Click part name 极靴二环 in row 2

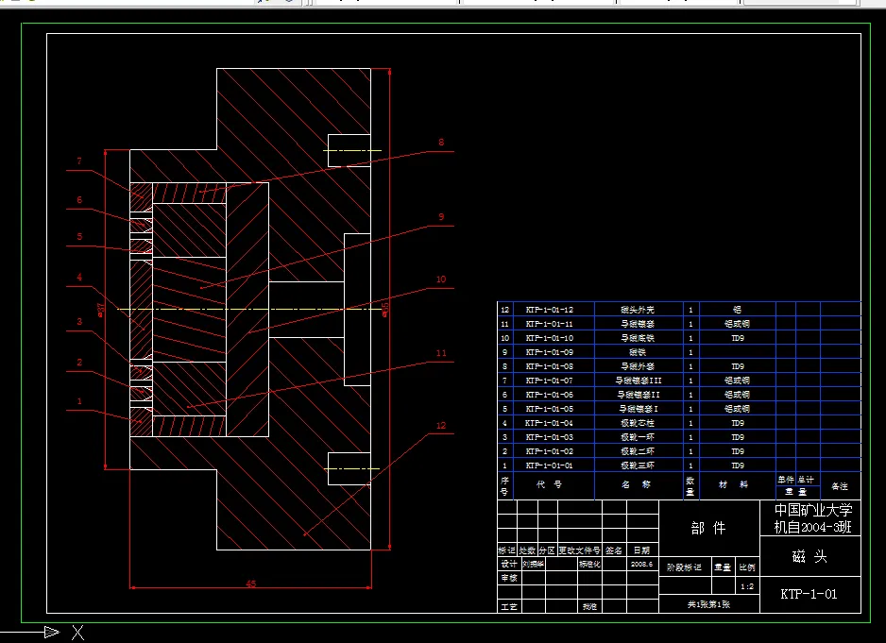click(638, 451)
